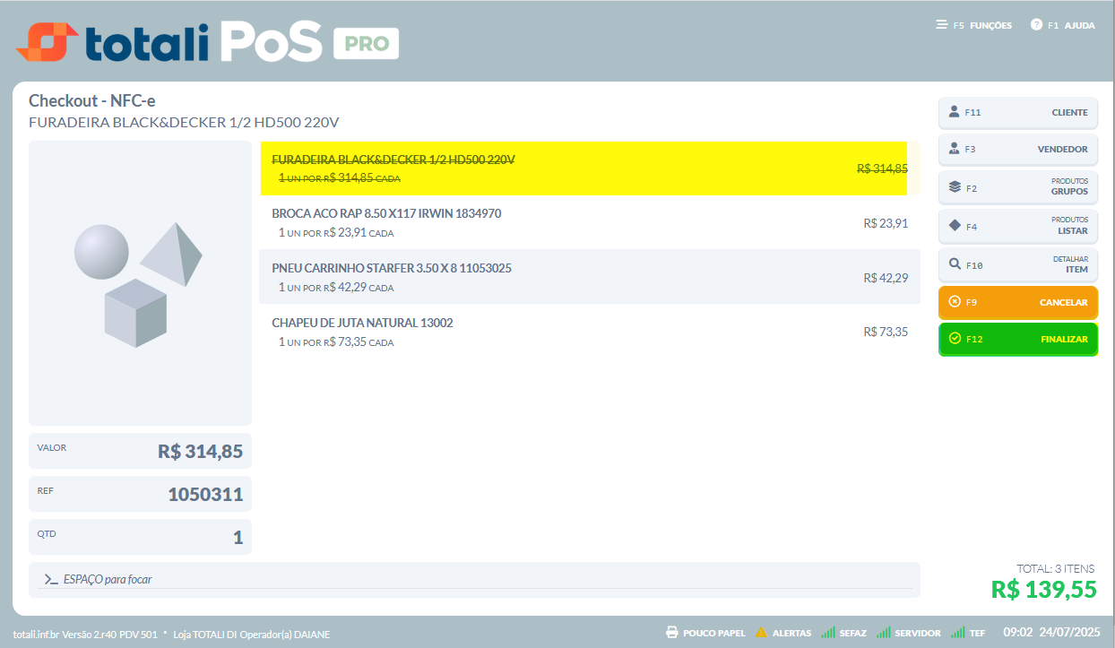Click the TEF signal bars icon
The height and width of the screenshot is (648, 1115).
coord(958,633)
